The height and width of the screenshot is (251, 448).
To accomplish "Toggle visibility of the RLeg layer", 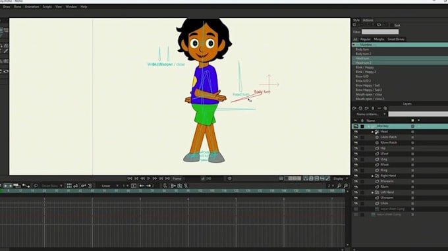I will pyautogui.click(x=356, y=170).
